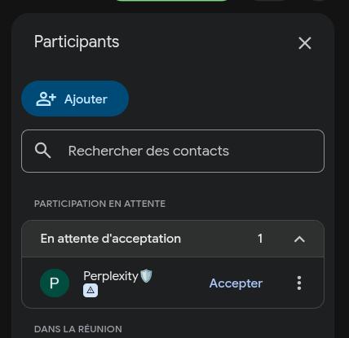Click the shield emoji next to Perplexity
The height and width of the screenshot is (338, 349).
pyautogui.click(x=146, y=276)
